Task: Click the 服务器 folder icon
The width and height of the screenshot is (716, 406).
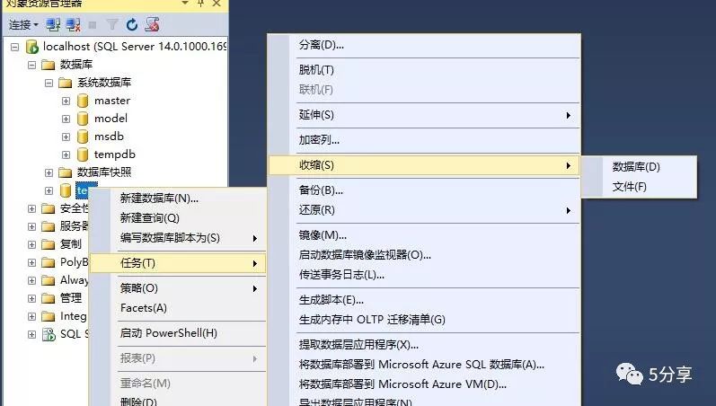Action: pyautogui.click(x=48, y=226)
